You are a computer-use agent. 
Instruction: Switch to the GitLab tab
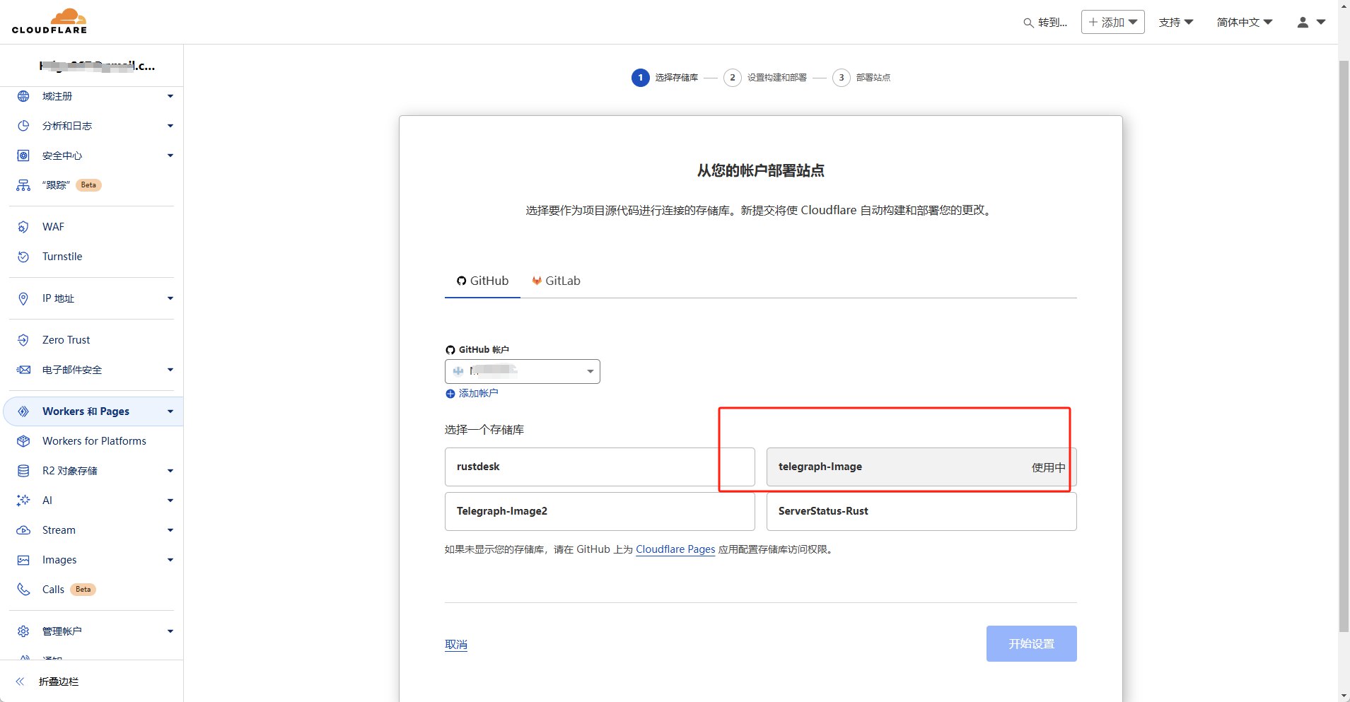pos(556,281)
